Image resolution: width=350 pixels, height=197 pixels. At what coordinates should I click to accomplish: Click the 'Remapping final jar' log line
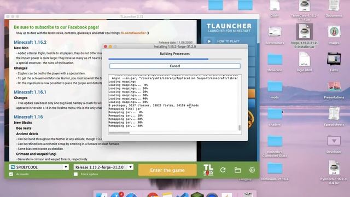(125, 109)
